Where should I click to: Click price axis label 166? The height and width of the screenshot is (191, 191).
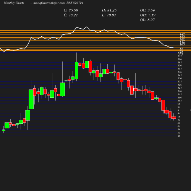[x=180, y=59]
